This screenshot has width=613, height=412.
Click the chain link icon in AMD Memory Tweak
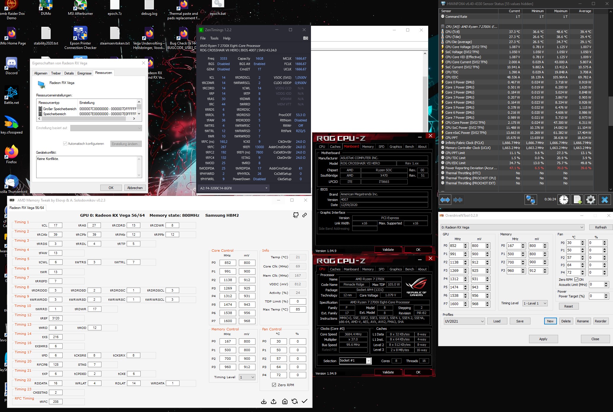pos(304,215)
